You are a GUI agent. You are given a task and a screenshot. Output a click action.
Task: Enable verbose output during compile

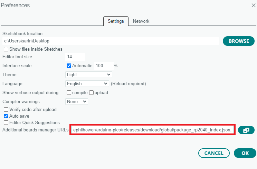(x=69, y=92)
